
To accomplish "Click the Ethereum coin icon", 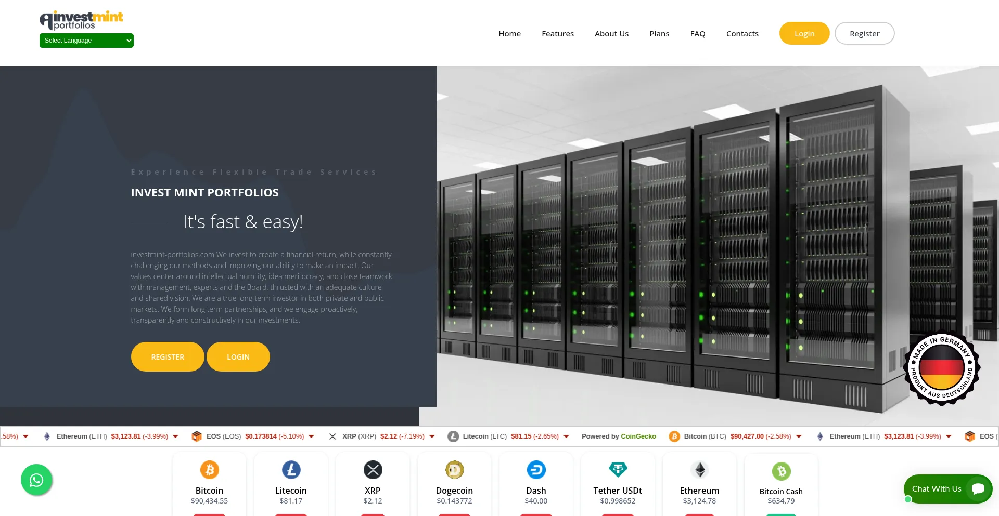I will tap(699, 469).
